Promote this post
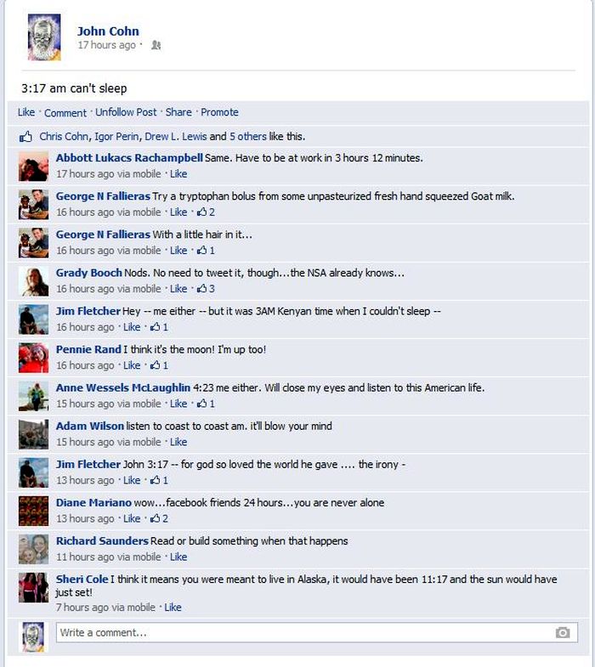 click(x=219, y=112)
